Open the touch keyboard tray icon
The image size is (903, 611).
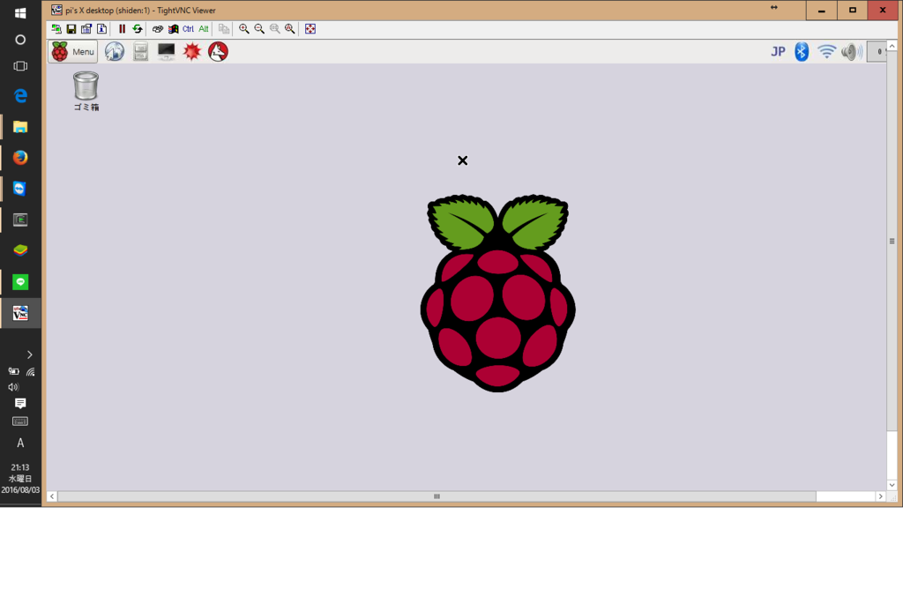[20, 421]
